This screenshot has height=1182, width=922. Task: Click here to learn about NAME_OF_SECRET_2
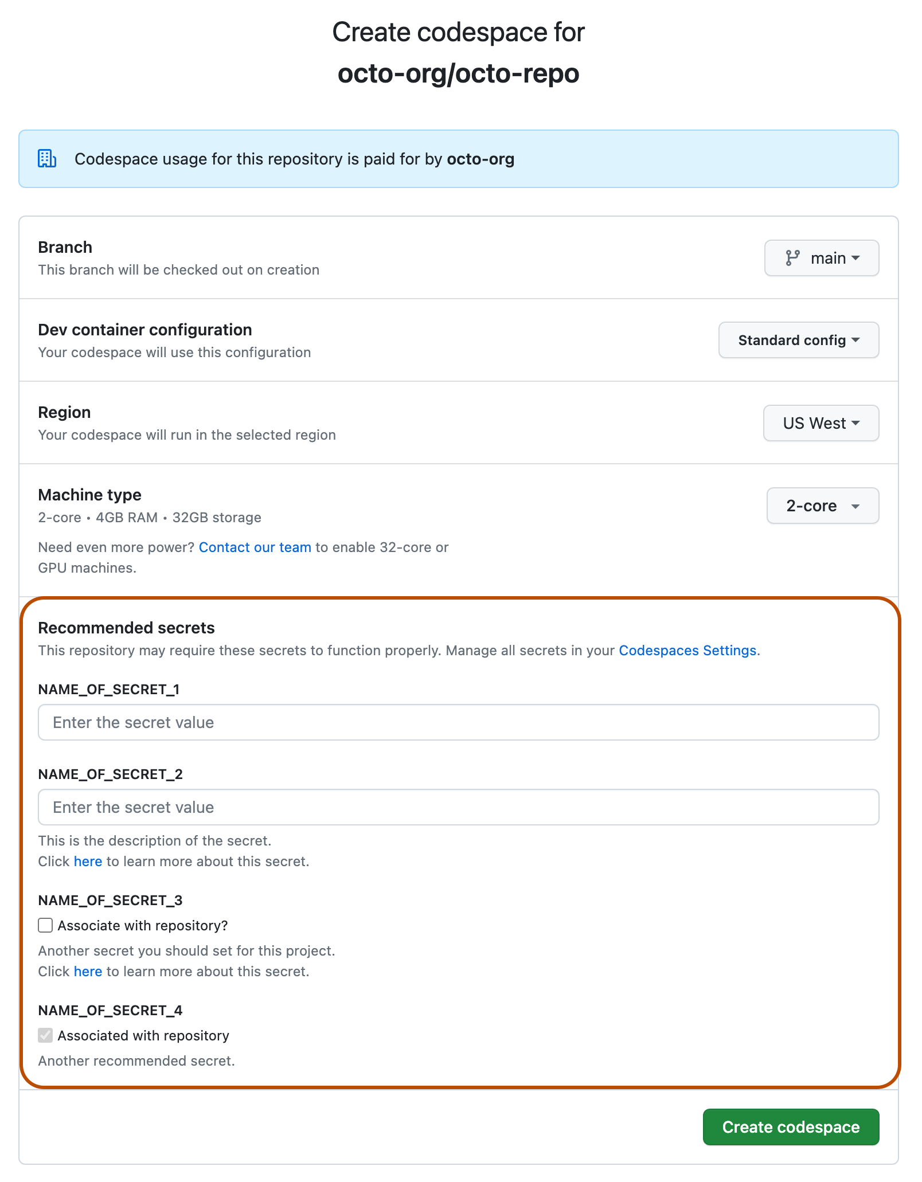pyautogui.click(x=87, y=861)
